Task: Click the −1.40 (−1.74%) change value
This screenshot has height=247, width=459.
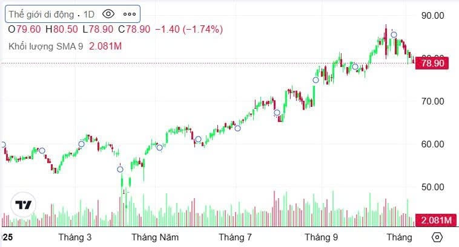Action: tap(189, 29)
